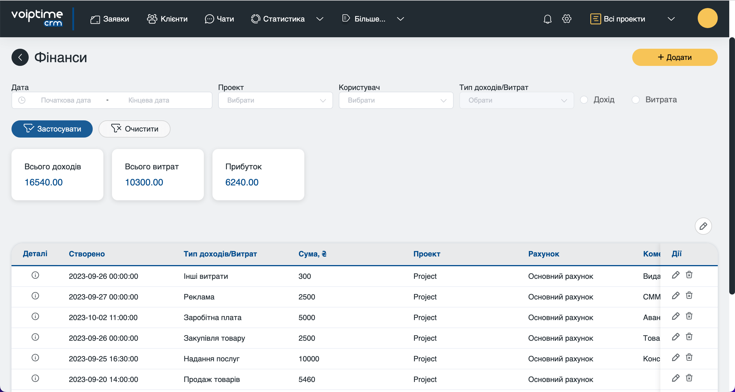Image resolution: width=735 pixels, height=392 pixels.
Task: Click the Проект column header
Action: click(427, 254)
